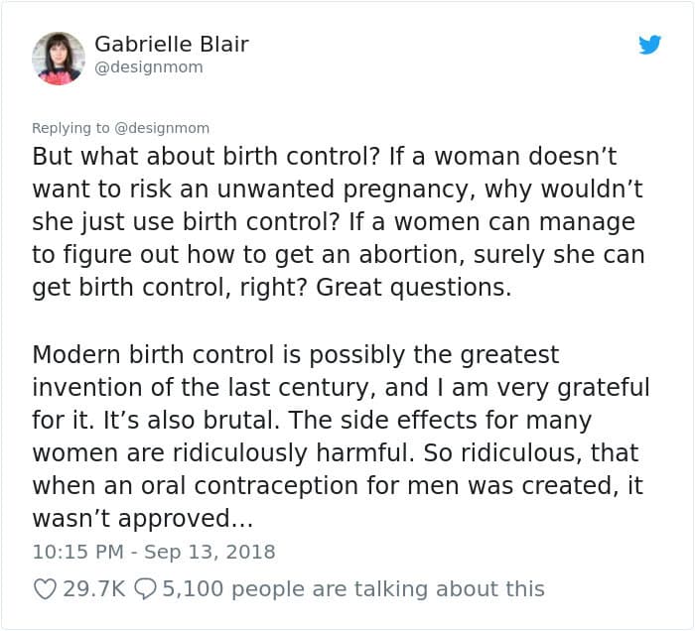Open Gabrielle Blair's profile picture
Viewport: 695px width, 631px height.
[58, 58]
